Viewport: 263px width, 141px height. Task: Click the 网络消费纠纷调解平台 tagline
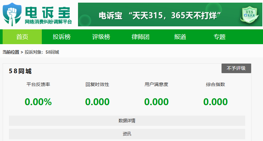click(48, 22)
